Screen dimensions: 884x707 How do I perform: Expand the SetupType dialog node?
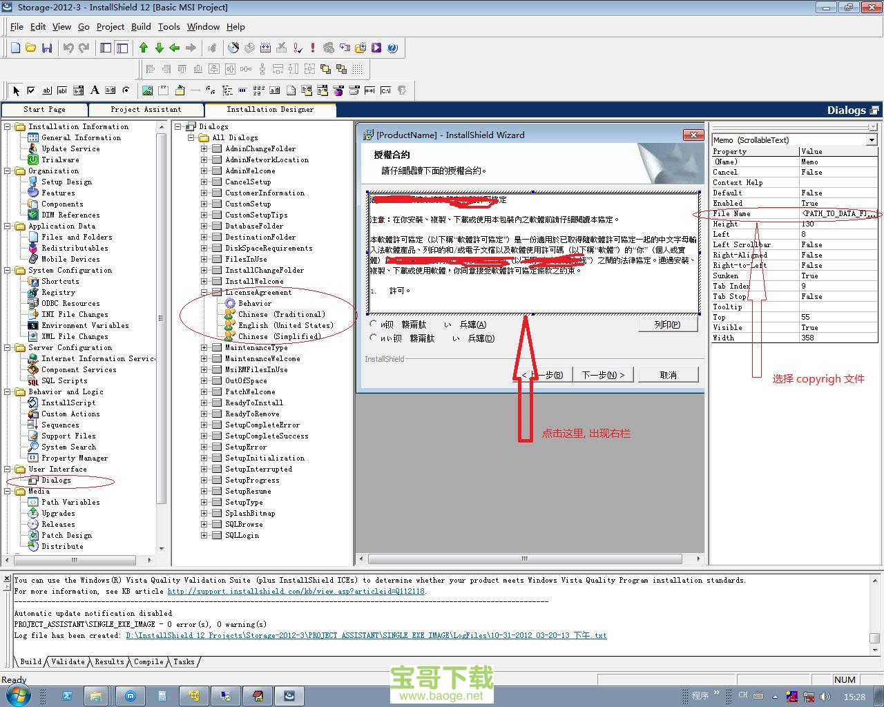(204, 502)
